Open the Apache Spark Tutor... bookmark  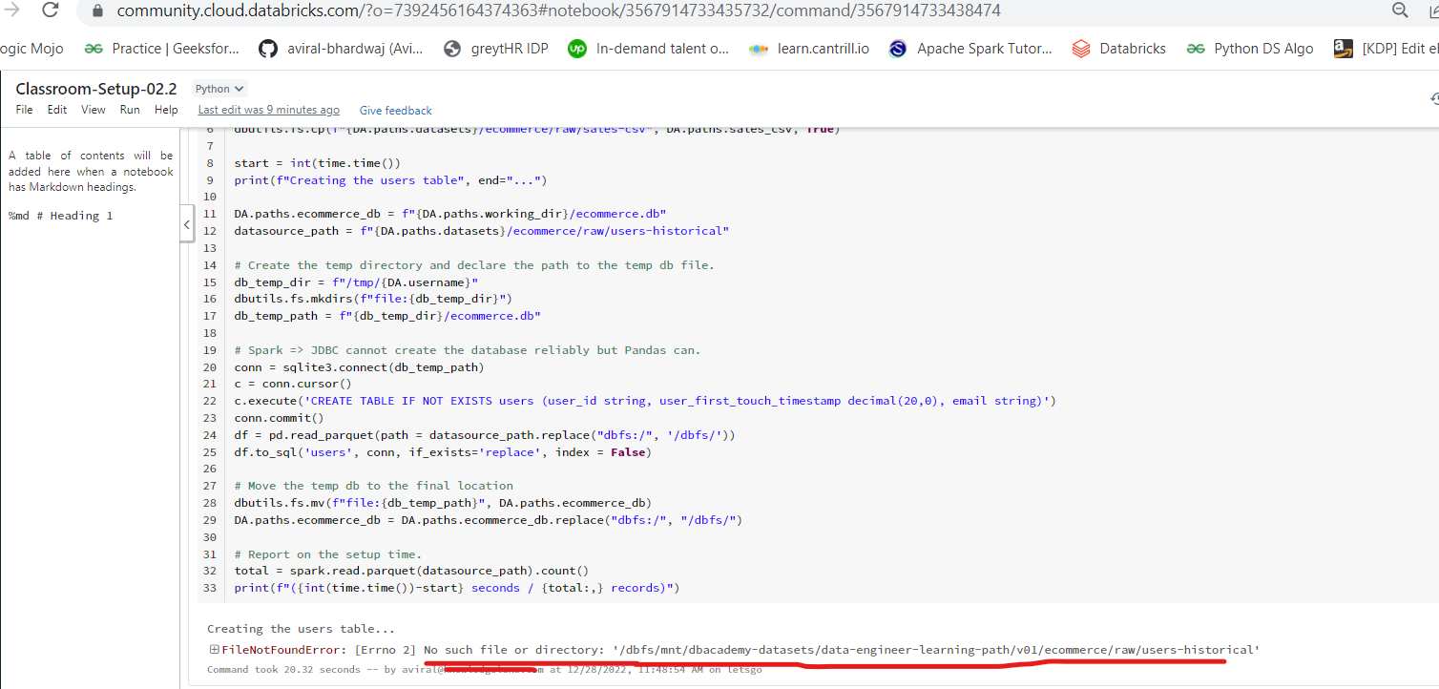[x=970, y=49]
